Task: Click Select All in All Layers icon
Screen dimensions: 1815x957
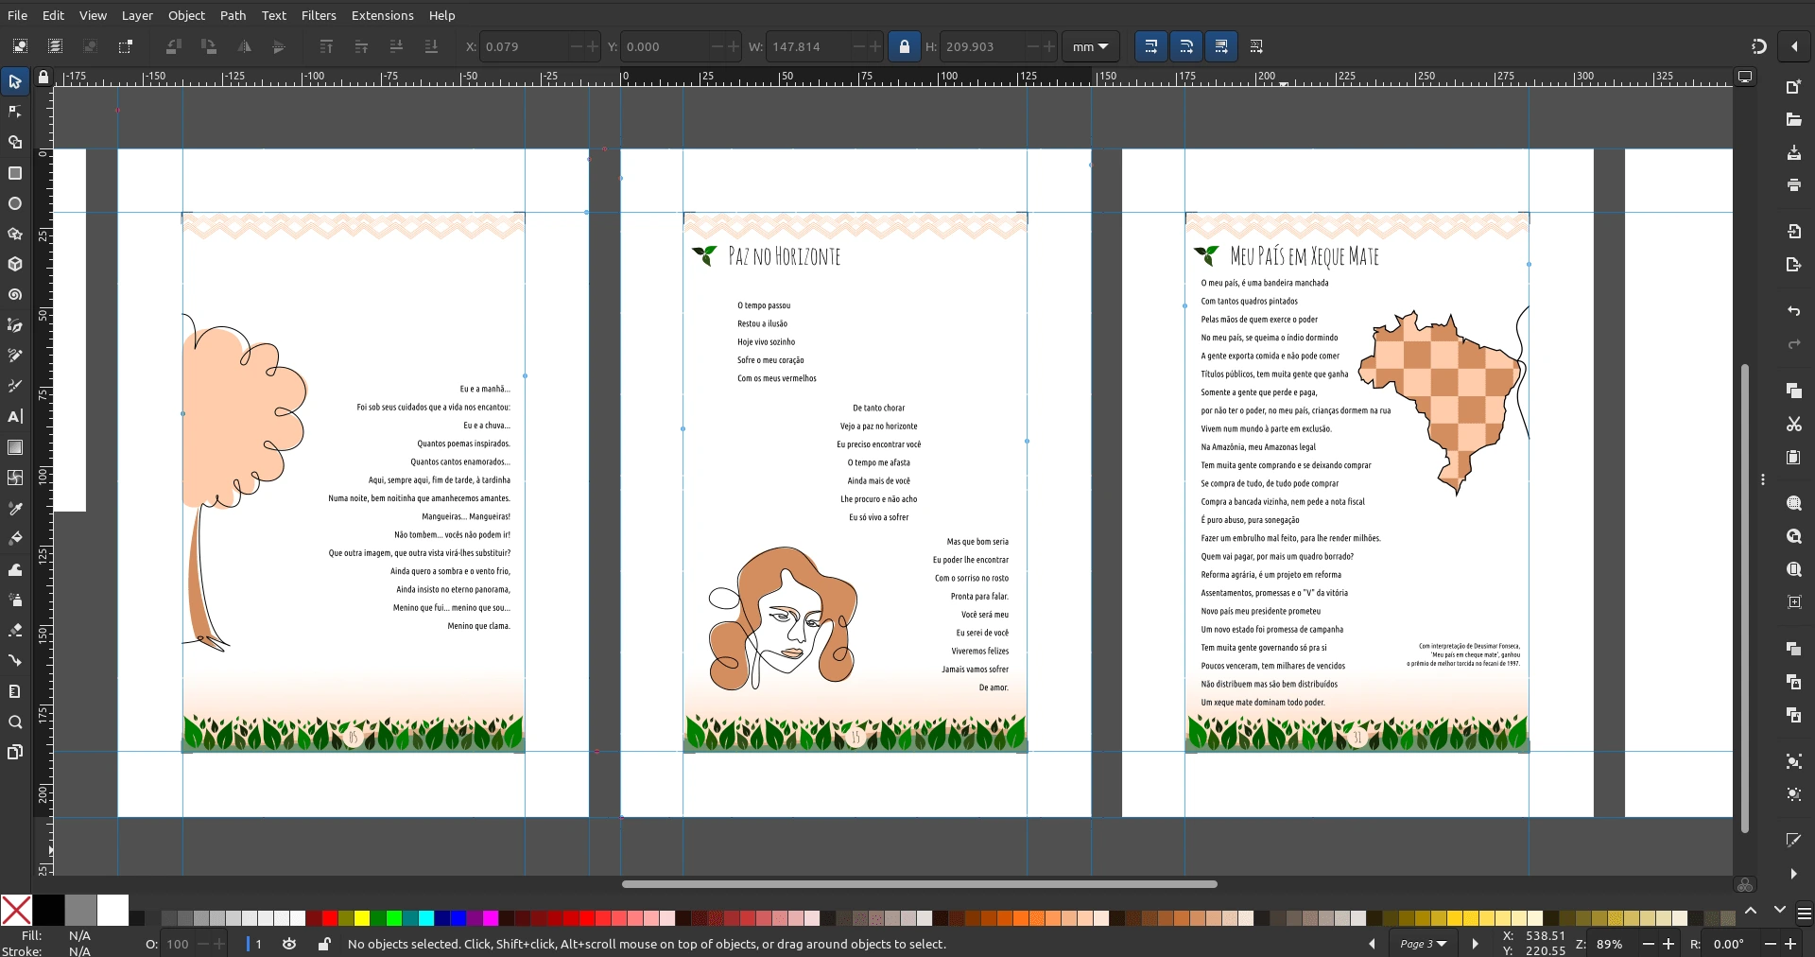Action: tap(55, 46)
